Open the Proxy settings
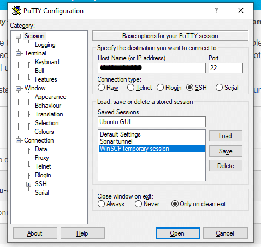Viewport: 261px width, 247px height. (42, 158)
